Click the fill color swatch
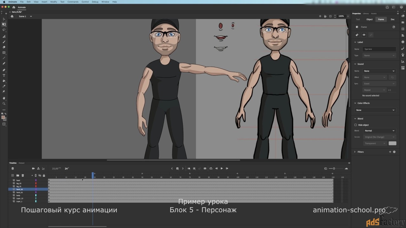This screenshot has height=228, width=406. coord(3,117)
